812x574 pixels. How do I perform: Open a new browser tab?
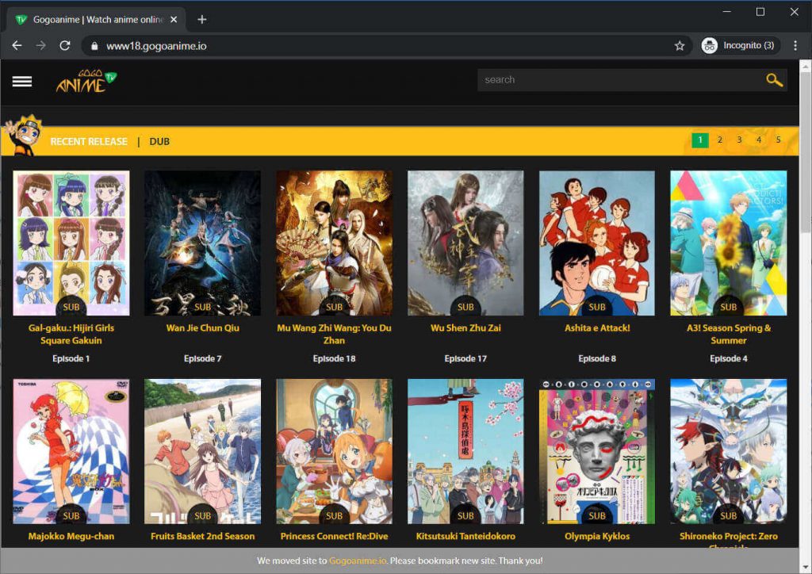(x=202, y=20)
